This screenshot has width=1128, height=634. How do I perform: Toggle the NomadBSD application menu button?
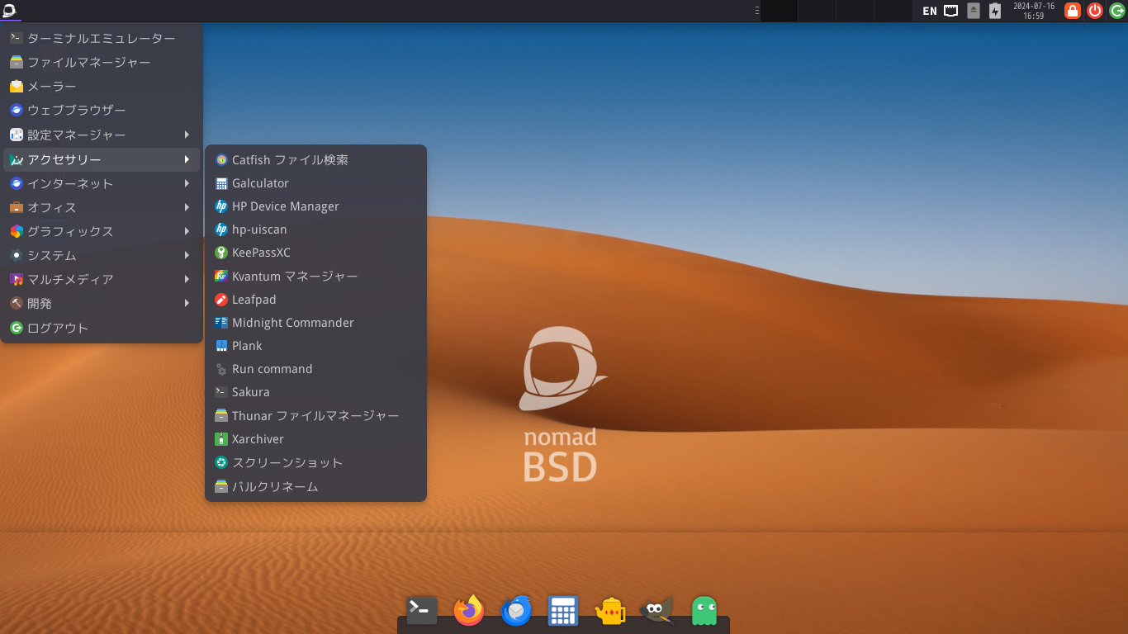[9, 11]
